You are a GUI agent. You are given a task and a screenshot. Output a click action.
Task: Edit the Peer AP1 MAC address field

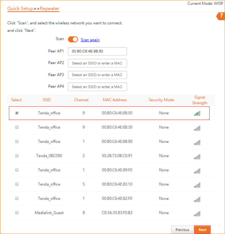click(97, 51)
